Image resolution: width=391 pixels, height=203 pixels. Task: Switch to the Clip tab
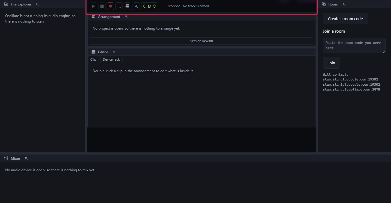[93, 59]
